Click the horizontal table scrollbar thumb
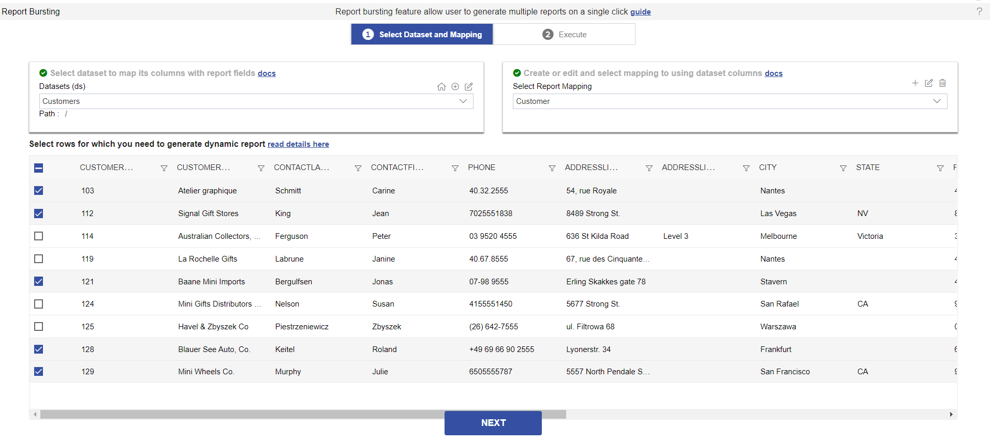990x442 pixels. [x=303, y=414]
